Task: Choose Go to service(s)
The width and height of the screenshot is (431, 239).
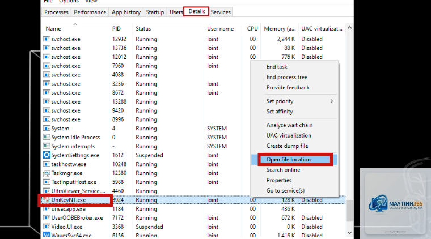Action: [x=285, y=190]
